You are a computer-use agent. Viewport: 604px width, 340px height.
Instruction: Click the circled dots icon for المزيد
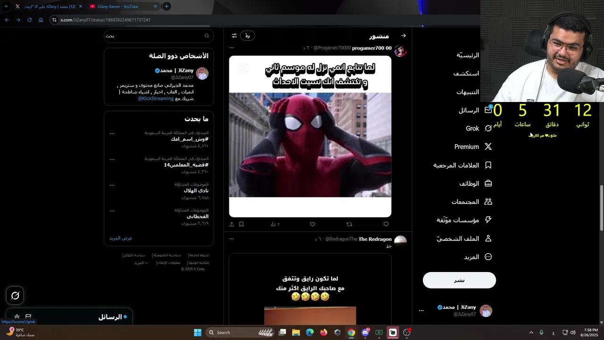click(488, 257)
